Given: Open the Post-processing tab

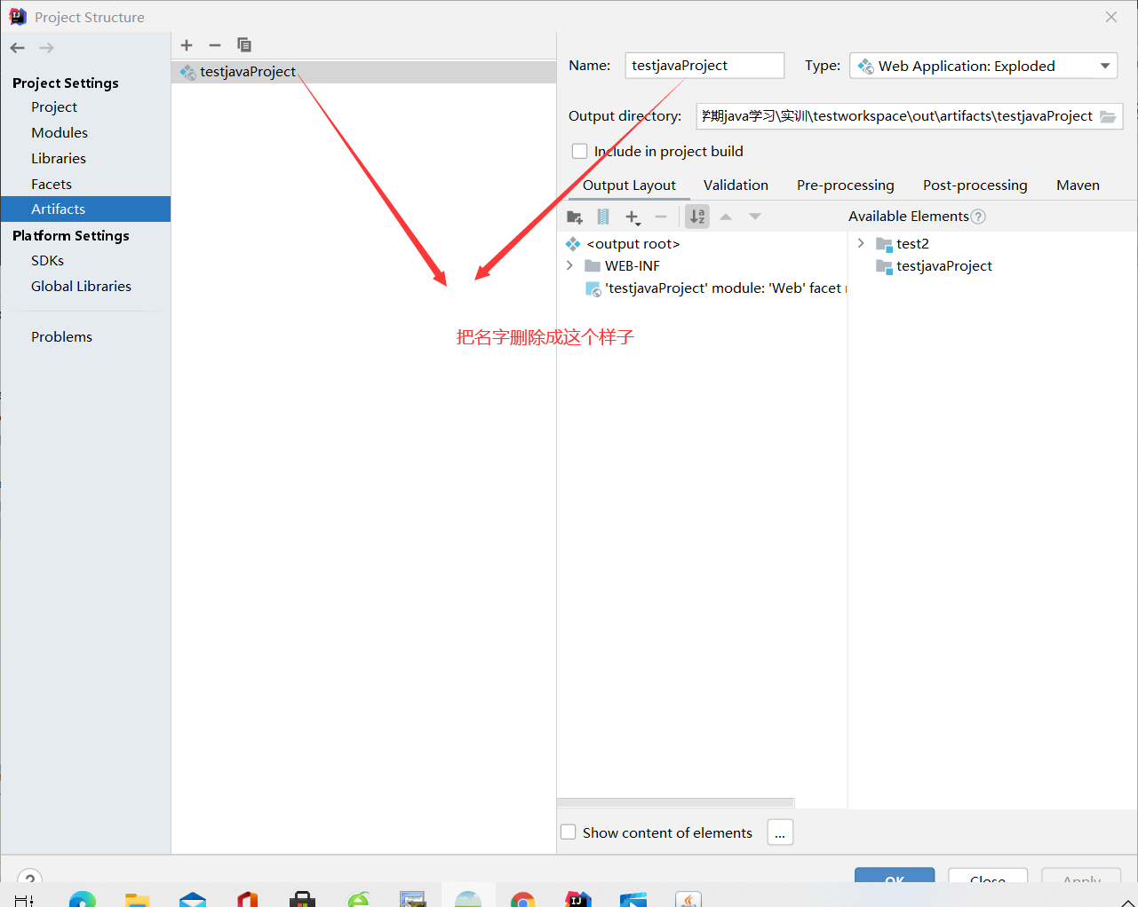Looking at the screenshot, I should (x=975, y=185).
